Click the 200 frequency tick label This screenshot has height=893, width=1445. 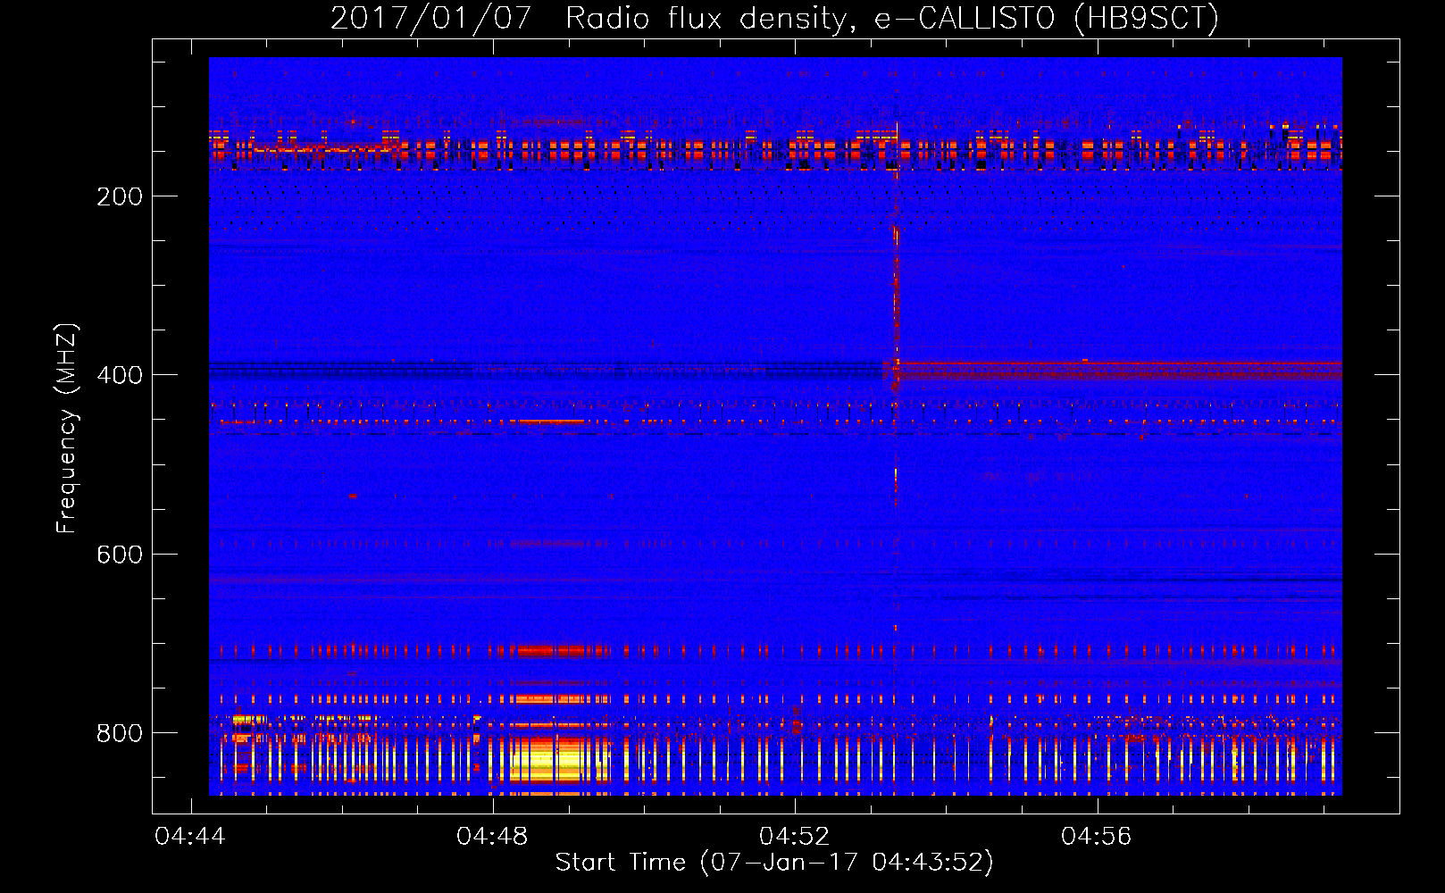tap(120, 196)
